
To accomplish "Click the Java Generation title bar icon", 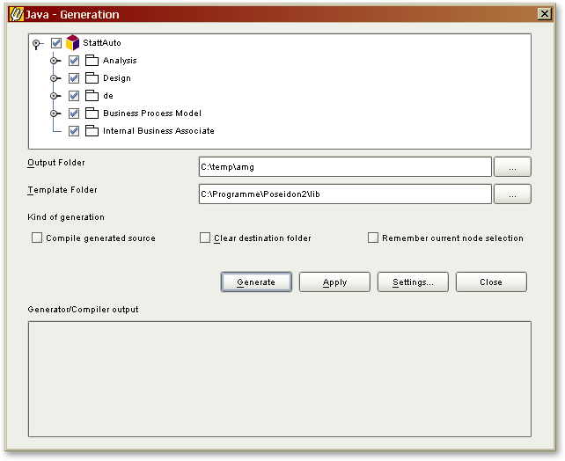I will pyautogui.click(x=15, y=14).
